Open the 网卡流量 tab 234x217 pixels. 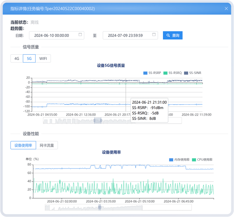pos(47,145)
